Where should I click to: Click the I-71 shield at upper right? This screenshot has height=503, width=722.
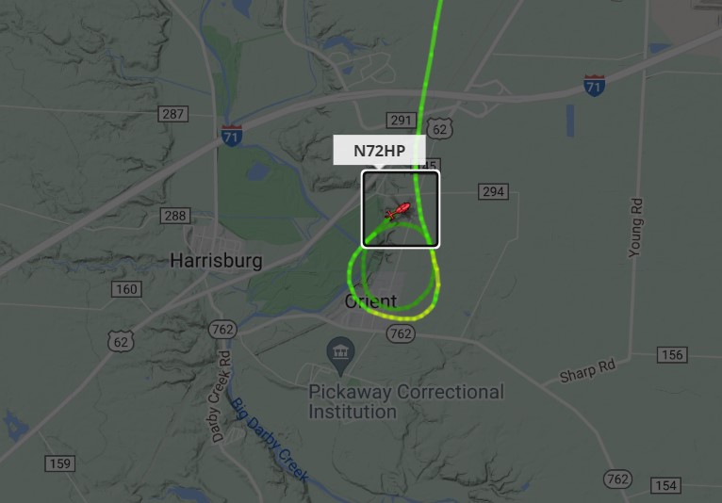(594, 85)
